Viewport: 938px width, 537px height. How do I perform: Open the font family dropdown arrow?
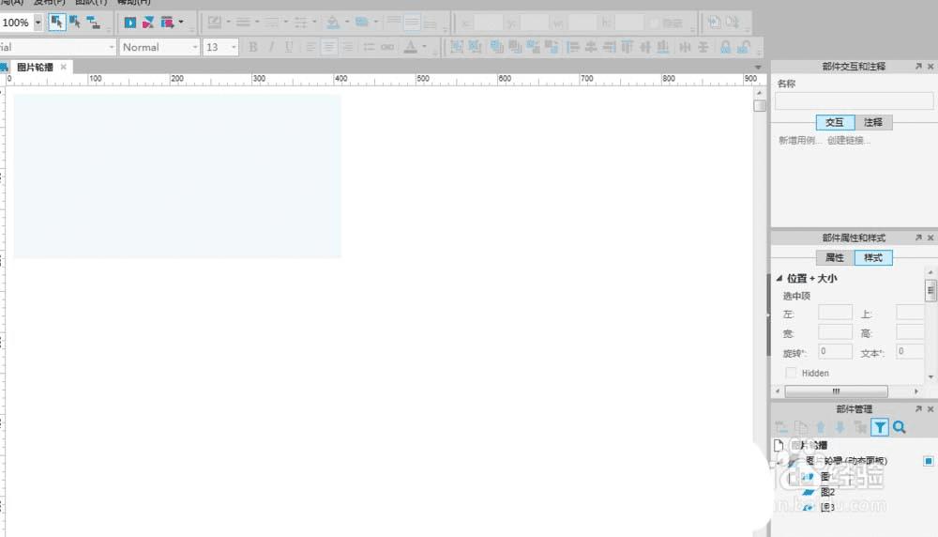pos(112,47)
